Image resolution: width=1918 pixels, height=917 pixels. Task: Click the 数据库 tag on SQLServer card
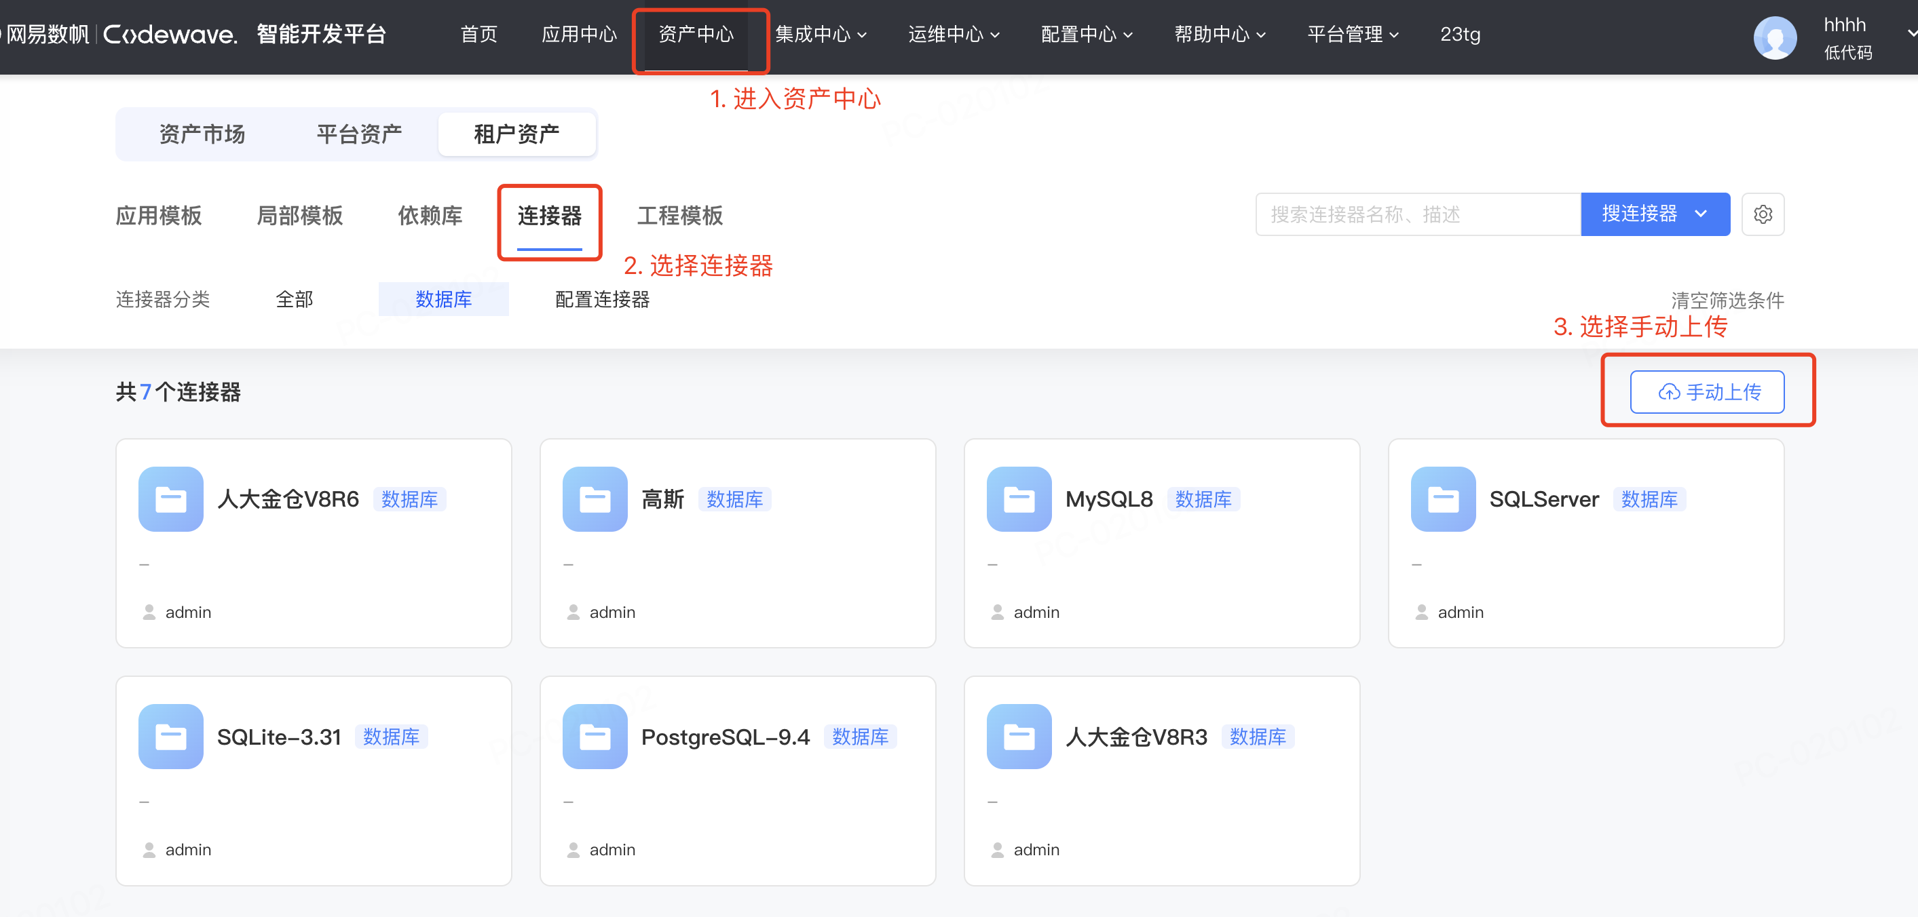1649,499
